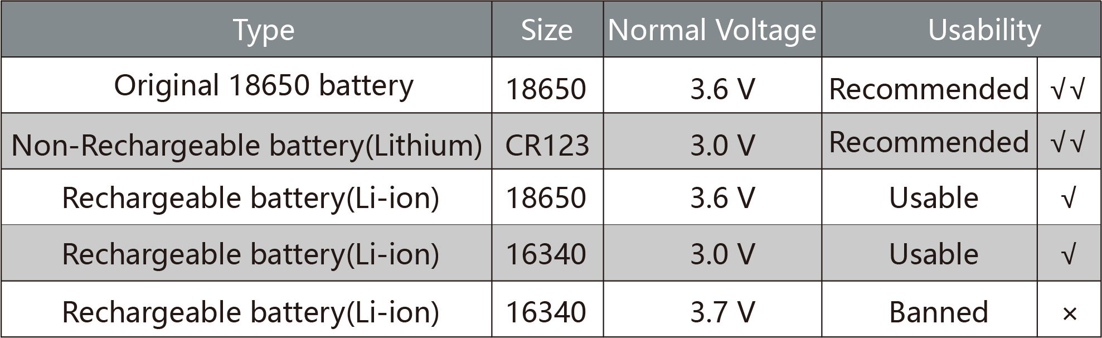Click Recommended in the Original 18650 row

[x=929, y=89]
